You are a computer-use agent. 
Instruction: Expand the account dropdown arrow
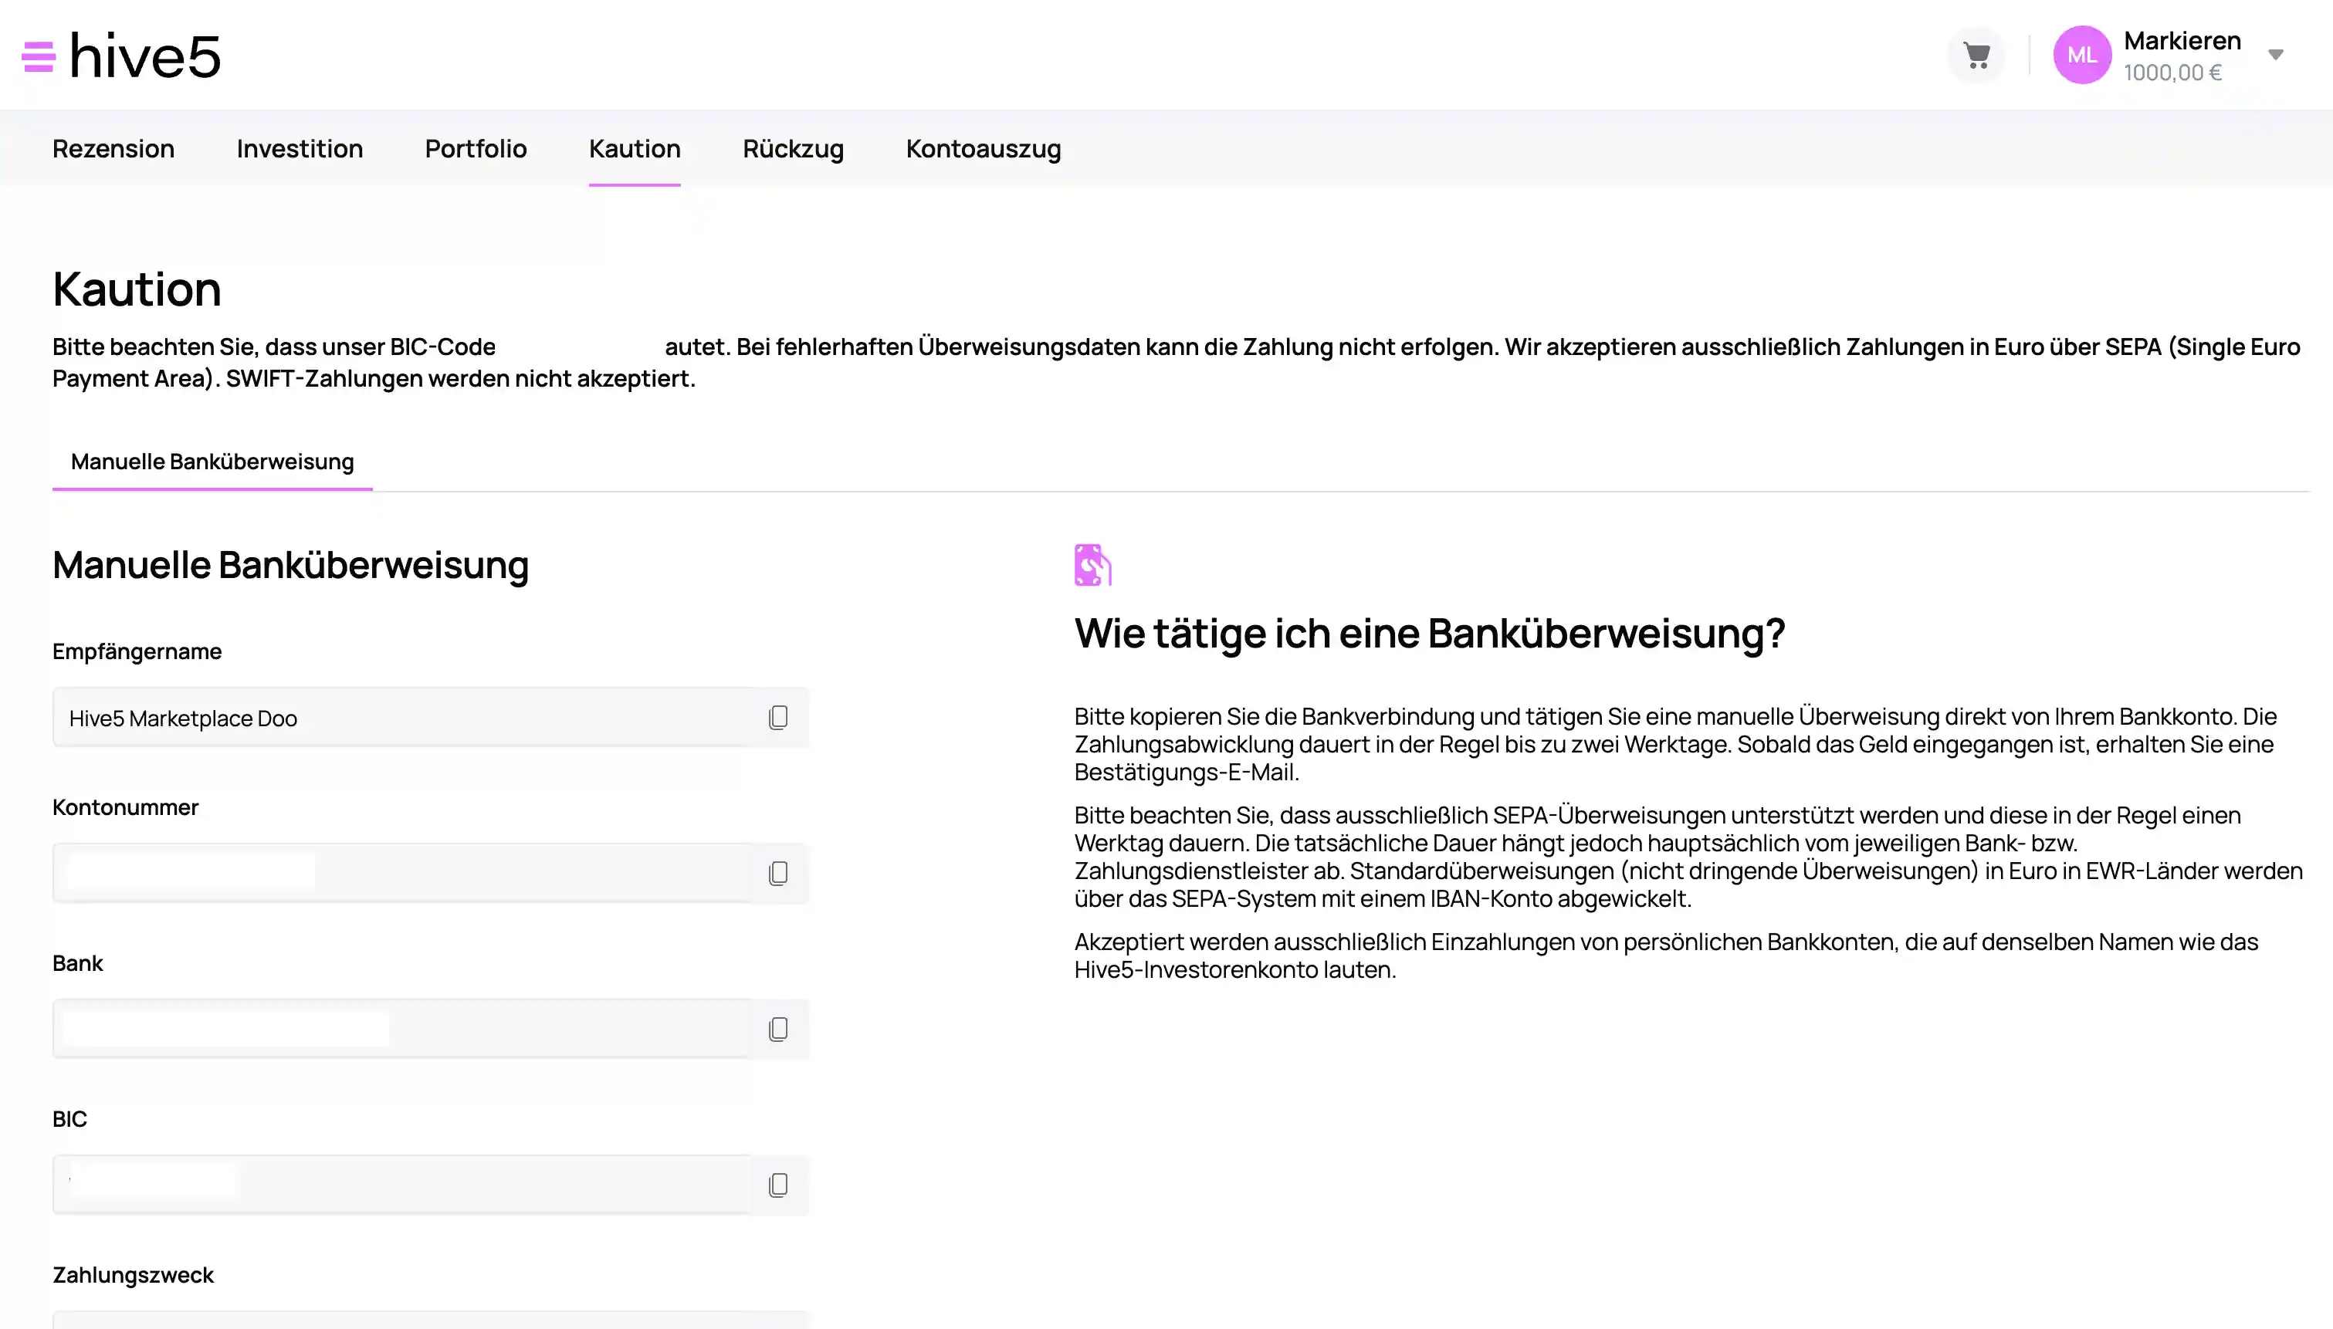(x=2276, y=55)
